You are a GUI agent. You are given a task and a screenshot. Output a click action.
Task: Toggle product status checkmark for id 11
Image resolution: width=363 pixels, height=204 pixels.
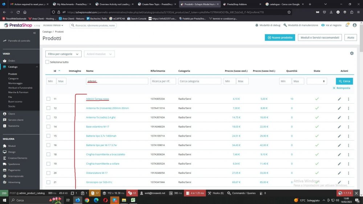point(317,99)
